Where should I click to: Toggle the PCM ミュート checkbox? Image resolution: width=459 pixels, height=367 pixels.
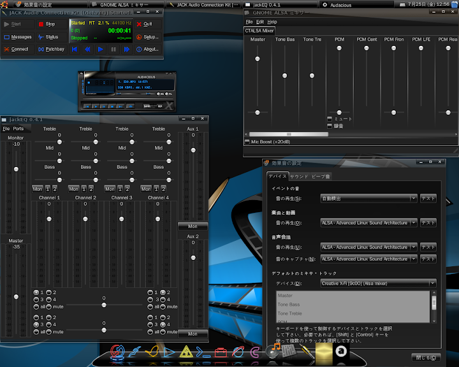point(330,119)
